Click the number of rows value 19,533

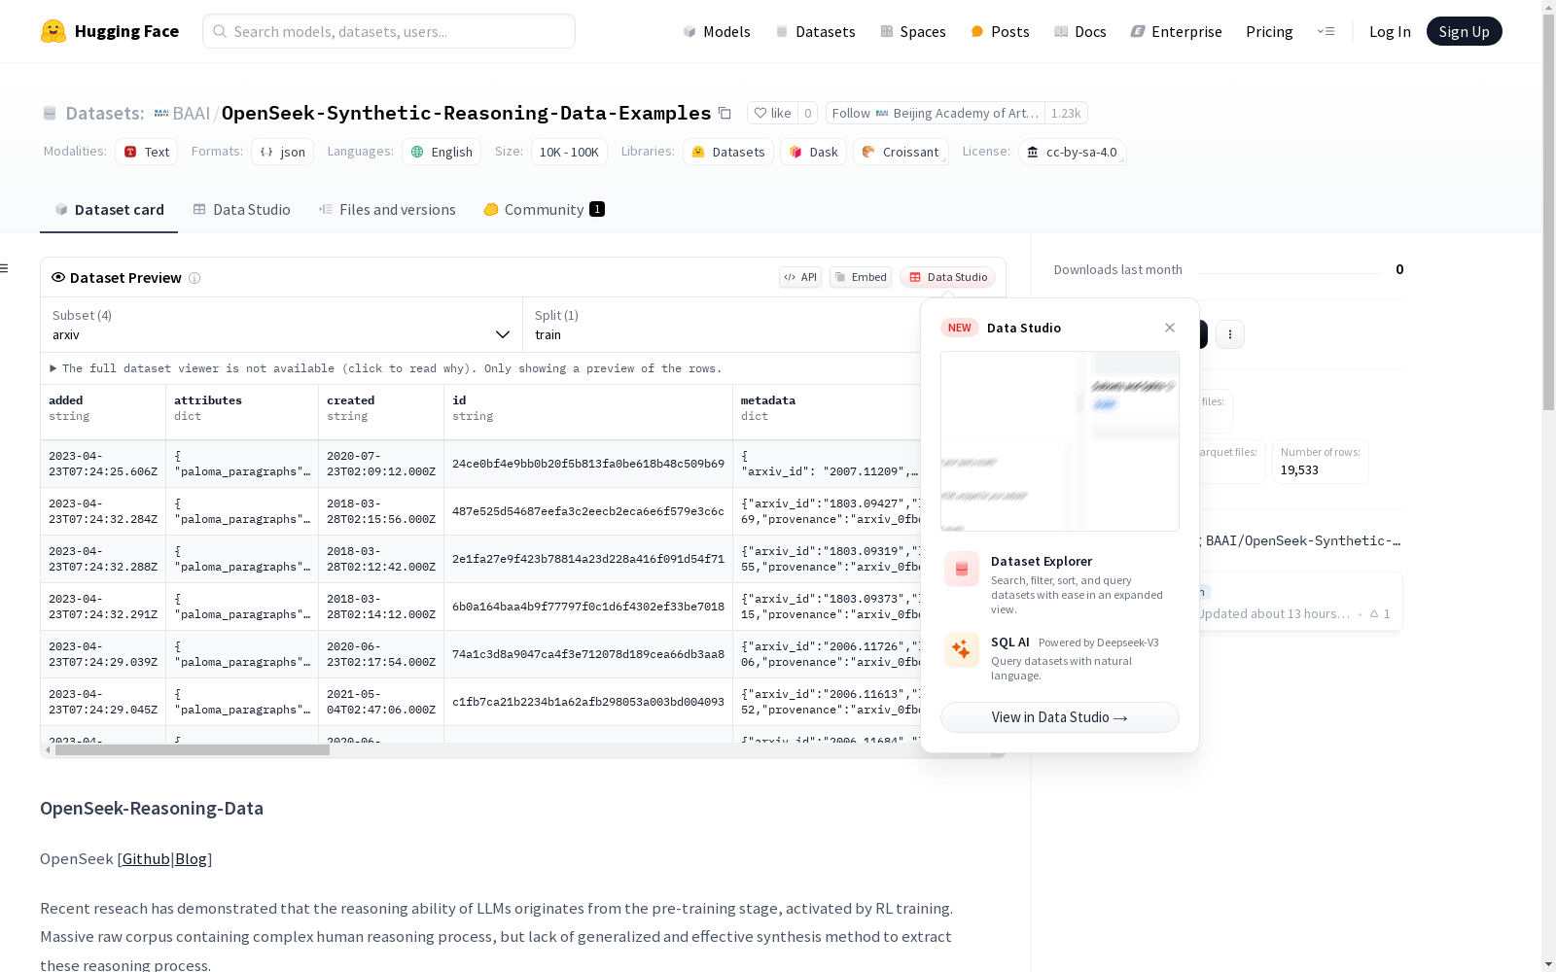1299,470
